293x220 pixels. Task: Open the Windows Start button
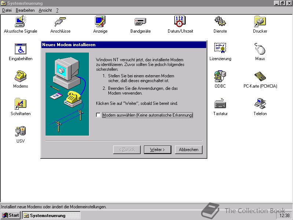click(11, 215)
